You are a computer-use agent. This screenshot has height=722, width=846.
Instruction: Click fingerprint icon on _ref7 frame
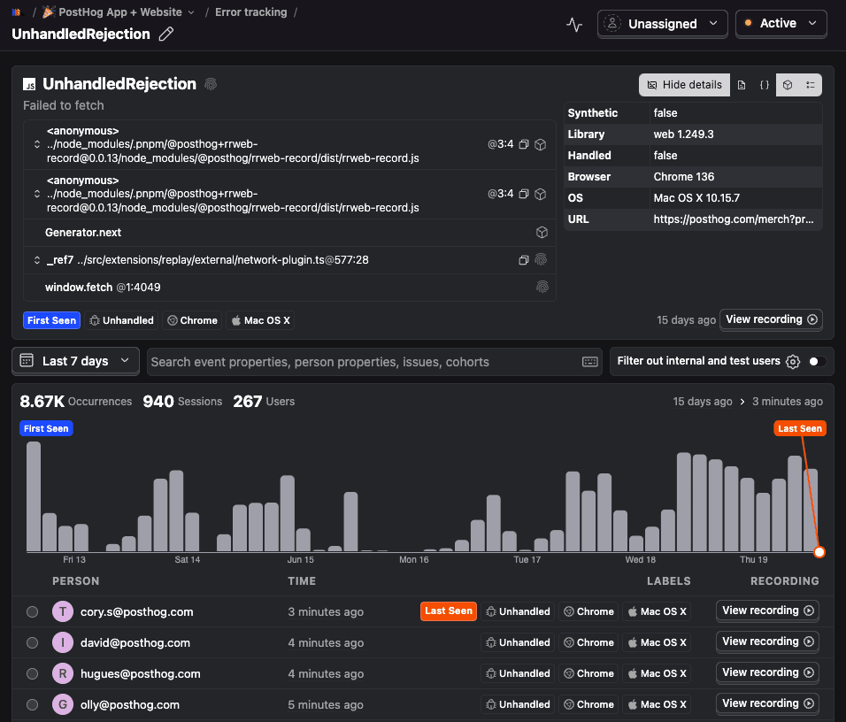click(541, 260)
